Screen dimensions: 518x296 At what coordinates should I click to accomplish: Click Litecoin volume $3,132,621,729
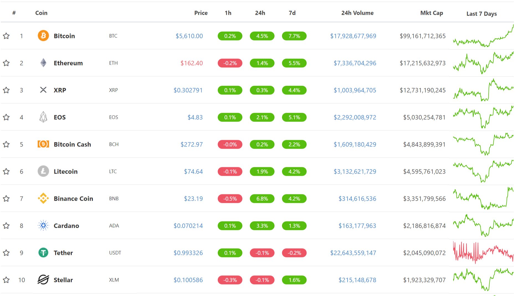click(x=355, y=171)
